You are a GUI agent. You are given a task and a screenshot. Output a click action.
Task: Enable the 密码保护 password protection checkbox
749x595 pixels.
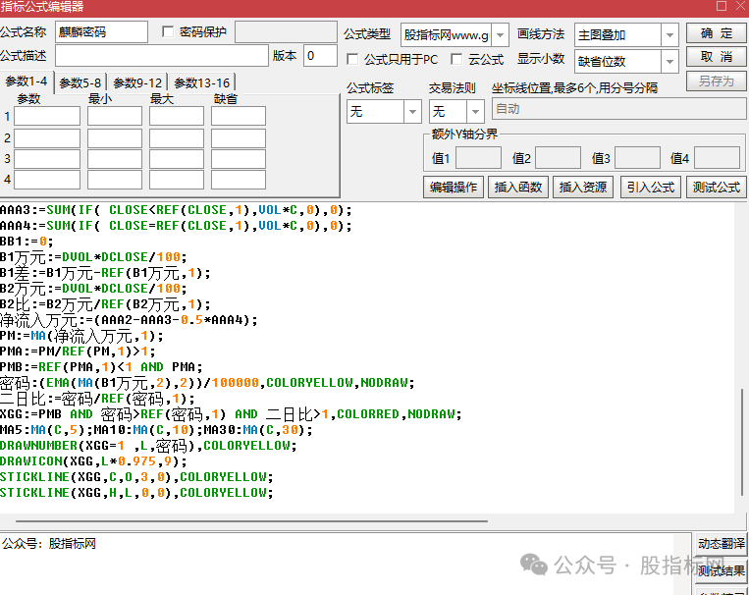(168, 32)
